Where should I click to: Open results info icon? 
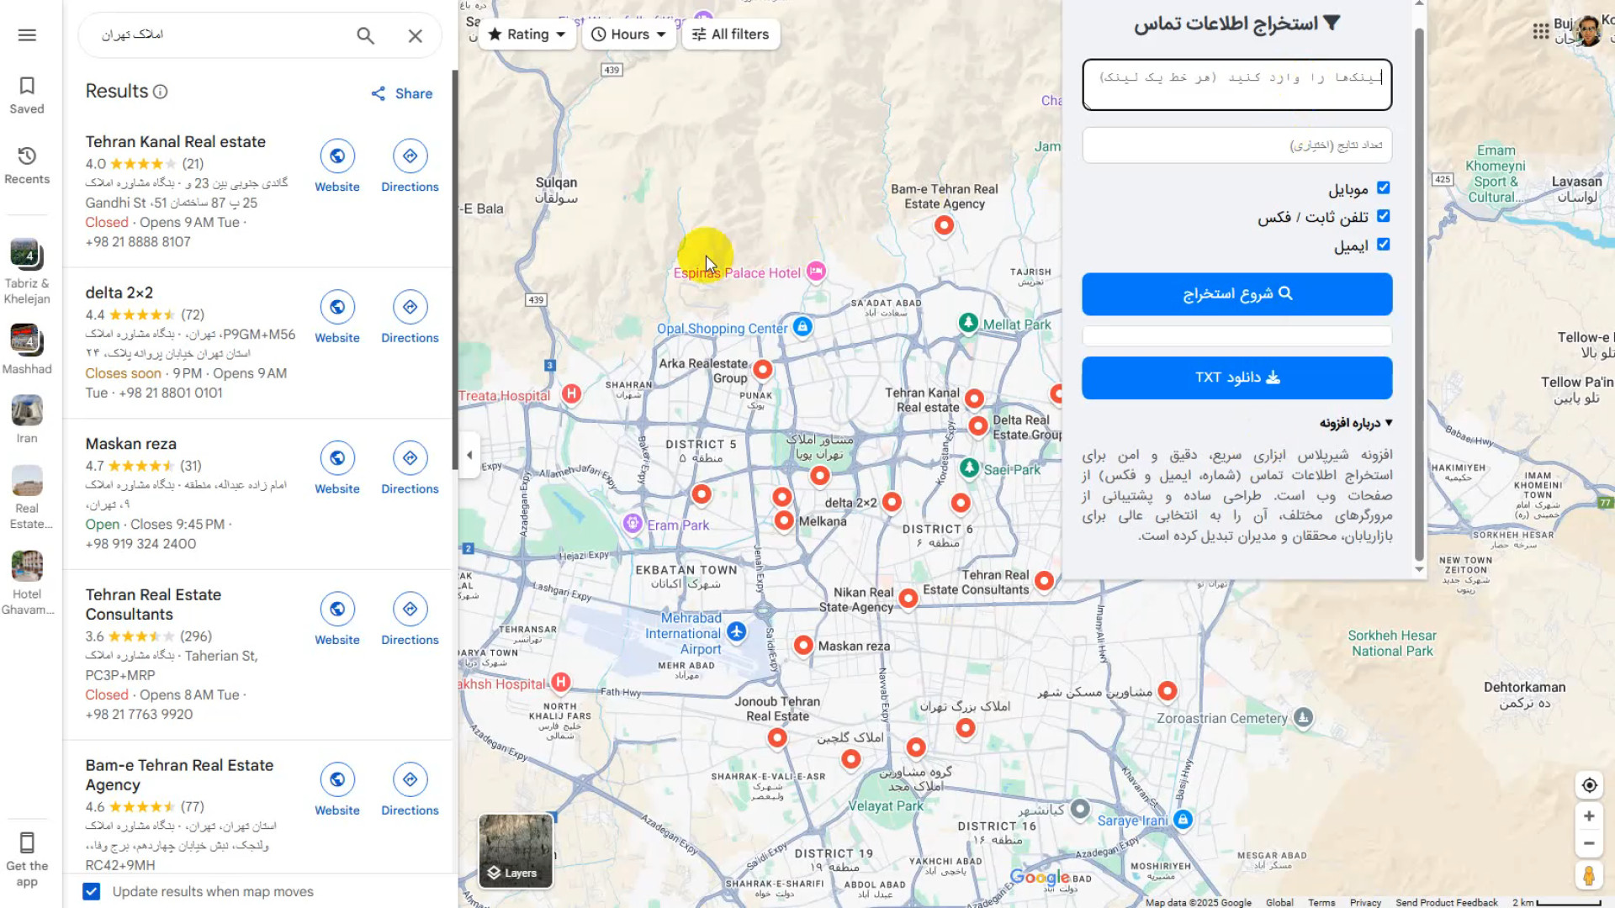pos(161,92)
